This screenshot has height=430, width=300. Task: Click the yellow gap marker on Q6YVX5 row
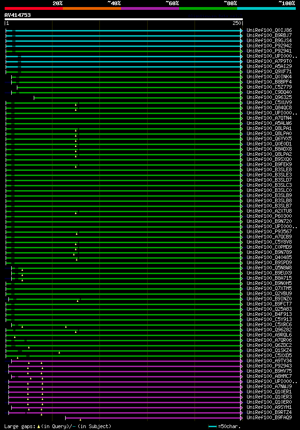(x=76, y=141)
